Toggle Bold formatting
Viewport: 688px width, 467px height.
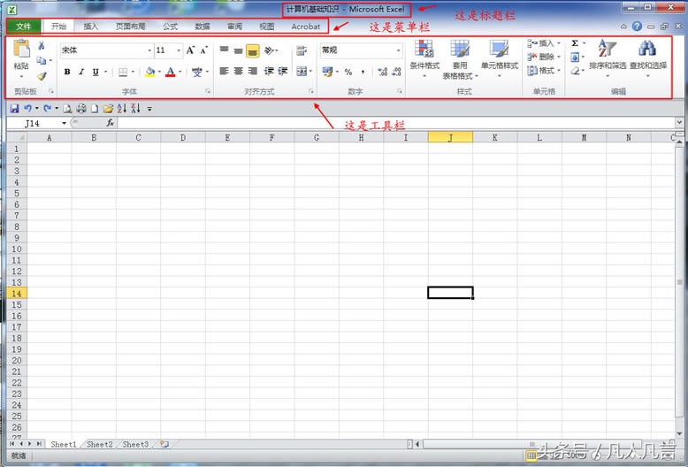[x=67, y=72]
